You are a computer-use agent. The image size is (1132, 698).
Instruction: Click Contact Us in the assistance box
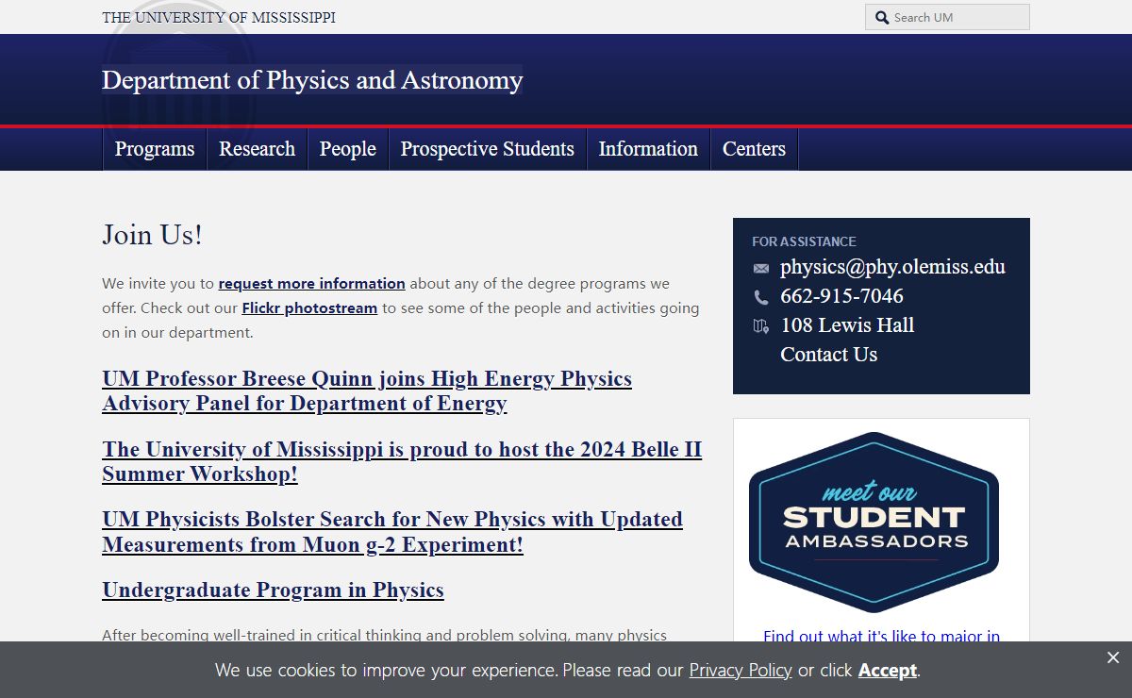pyautogui.click(x=828, y=355)
